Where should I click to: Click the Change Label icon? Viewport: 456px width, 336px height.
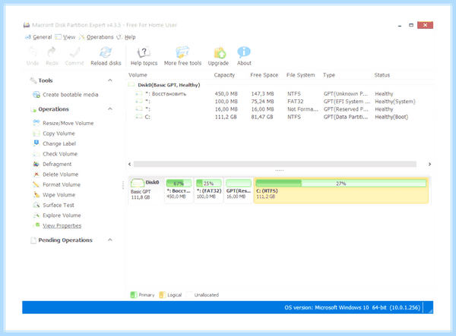pos(36,143)
